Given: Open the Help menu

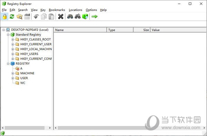Looking at the screenshot, I should [103, 10].
